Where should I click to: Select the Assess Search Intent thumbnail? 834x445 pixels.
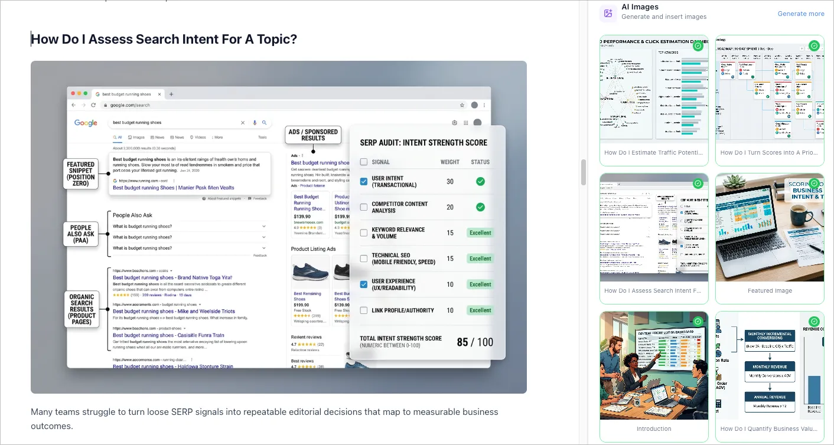point(654,227)
